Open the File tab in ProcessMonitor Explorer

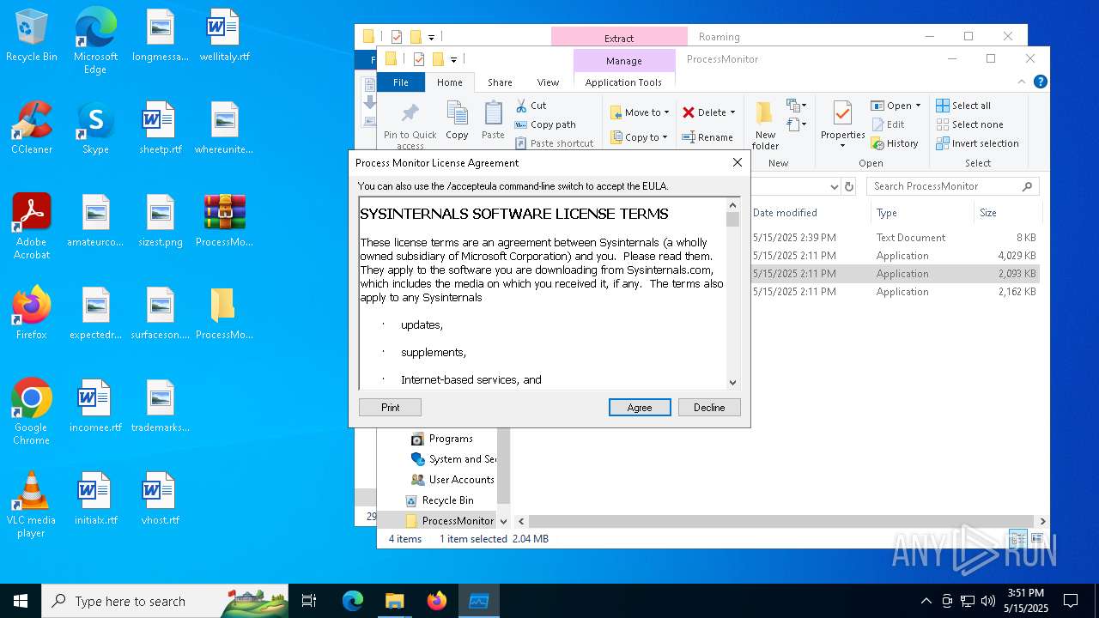(401, 82)
